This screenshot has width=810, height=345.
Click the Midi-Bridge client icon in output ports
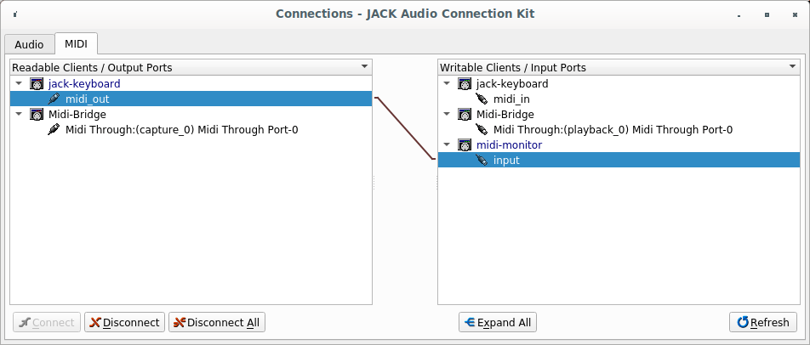point(37,115)
